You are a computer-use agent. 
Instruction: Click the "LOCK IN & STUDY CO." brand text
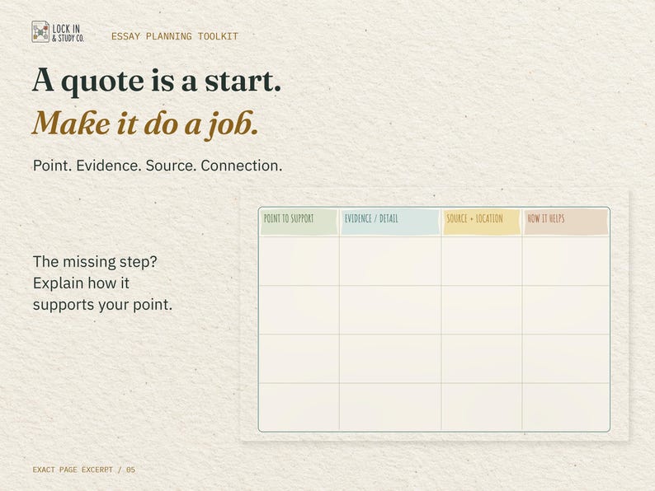(x=68, y=33)
